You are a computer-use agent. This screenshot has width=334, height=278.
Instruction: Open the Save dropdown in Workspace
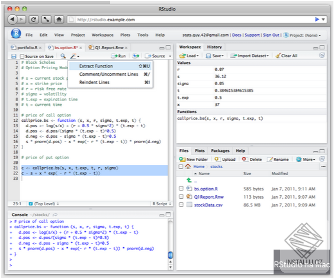215,56
